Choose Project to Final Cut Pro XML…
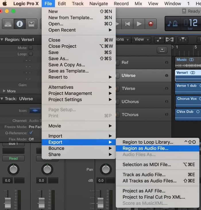 tap(157, 197)
